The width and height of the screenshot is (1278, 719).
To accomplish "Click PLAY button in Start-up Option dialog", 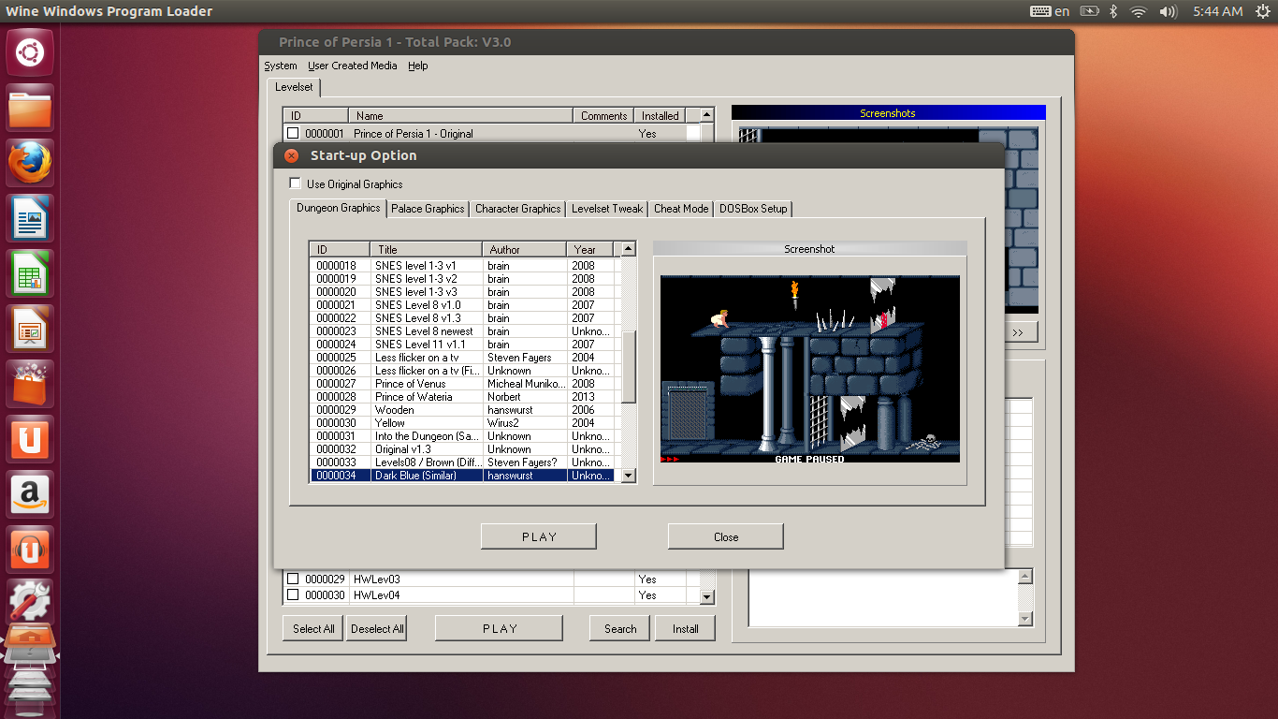I will click(539, 536).
